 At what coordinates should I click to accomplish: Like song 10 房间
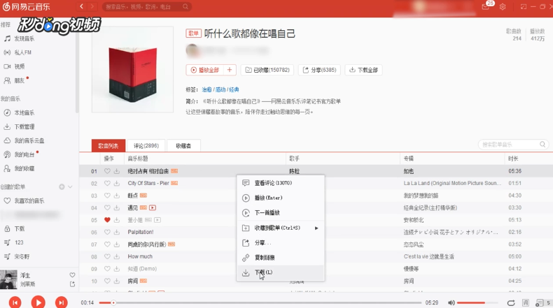click(107, 281)
